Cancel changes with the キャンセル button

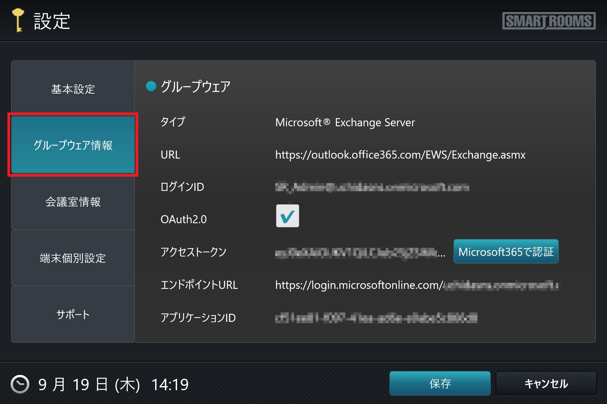(546, 383)
